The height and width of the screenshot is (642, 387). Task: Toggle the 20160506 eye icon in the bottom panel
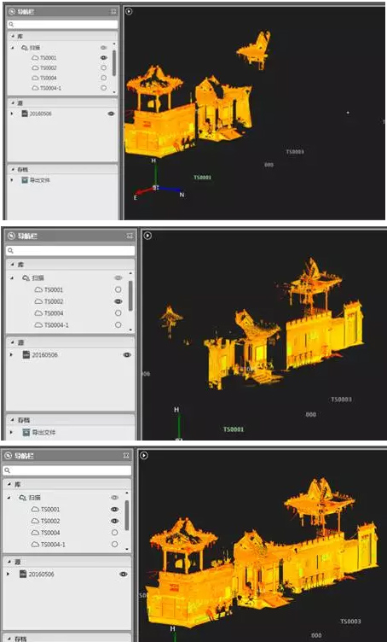point(124,574)
